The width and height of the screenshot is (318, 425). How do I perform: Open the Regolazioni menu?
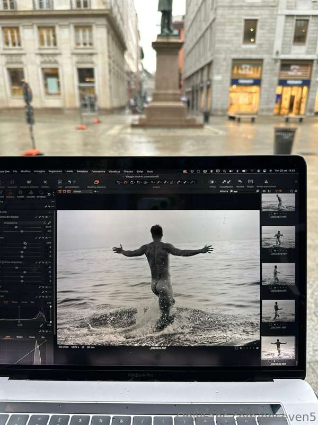tap(55, 171)
